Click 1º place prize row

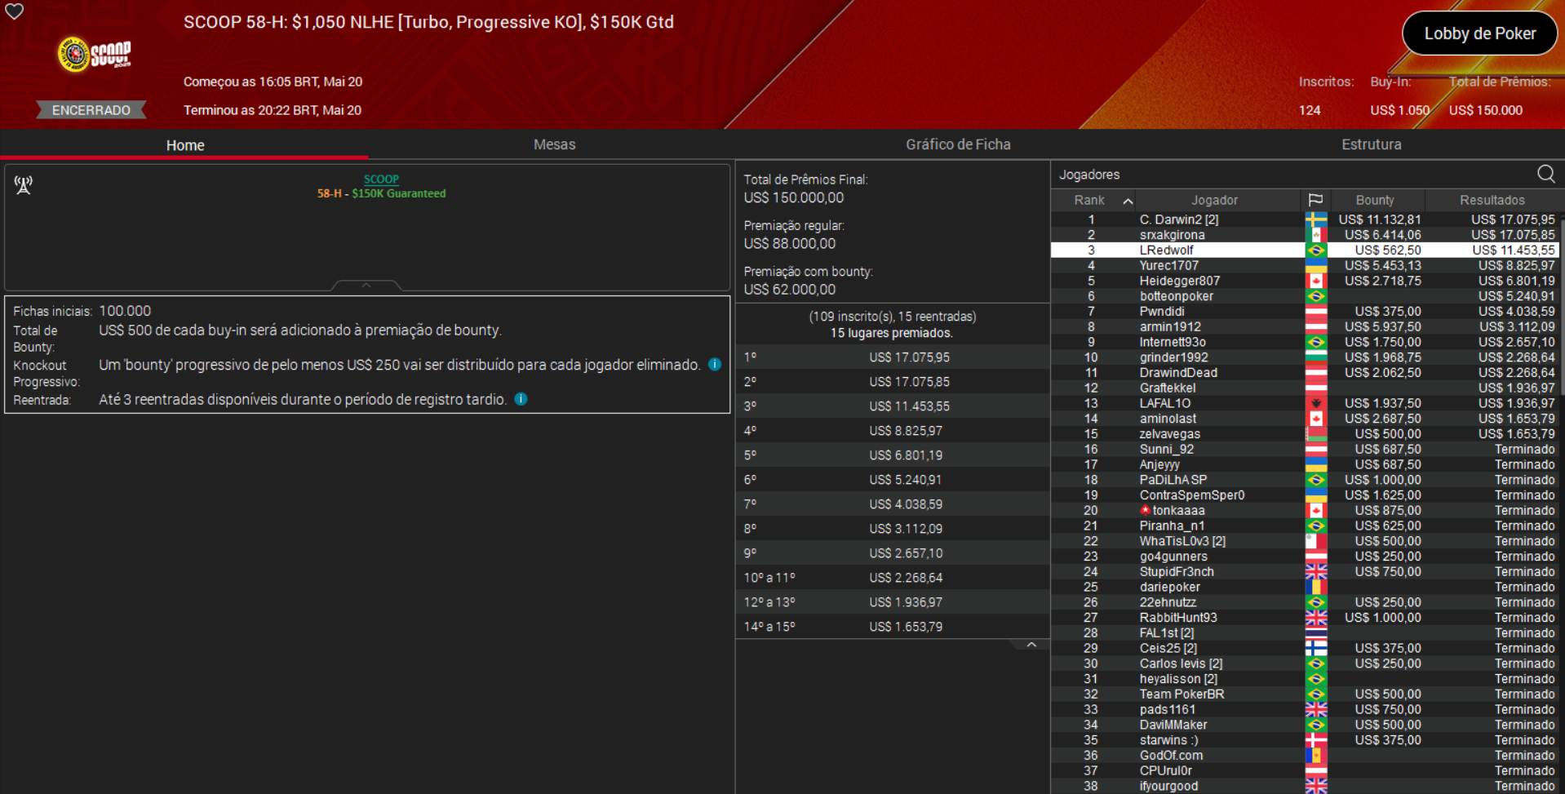[892, 357]
